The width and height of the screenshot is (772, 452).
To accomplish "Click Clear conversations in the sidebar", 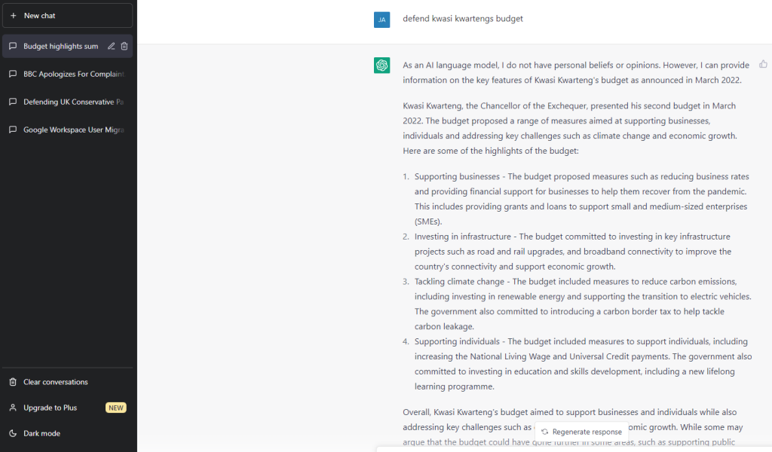I will click(67, 382).
